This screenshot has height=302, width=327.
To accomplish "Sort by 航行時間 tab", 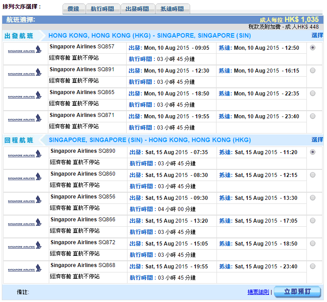I will tap(102, 9).
